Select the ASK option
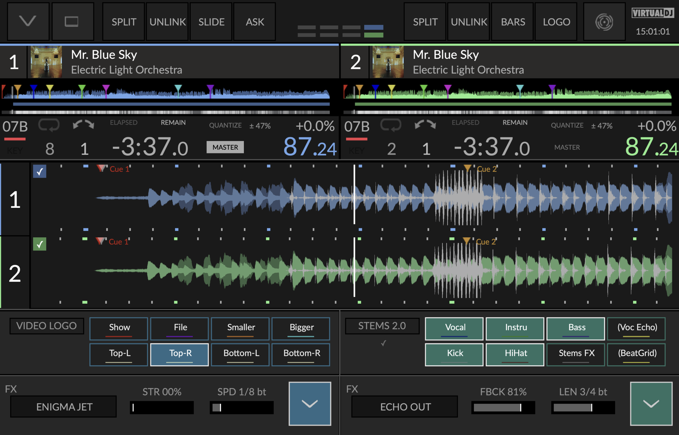 255,22
